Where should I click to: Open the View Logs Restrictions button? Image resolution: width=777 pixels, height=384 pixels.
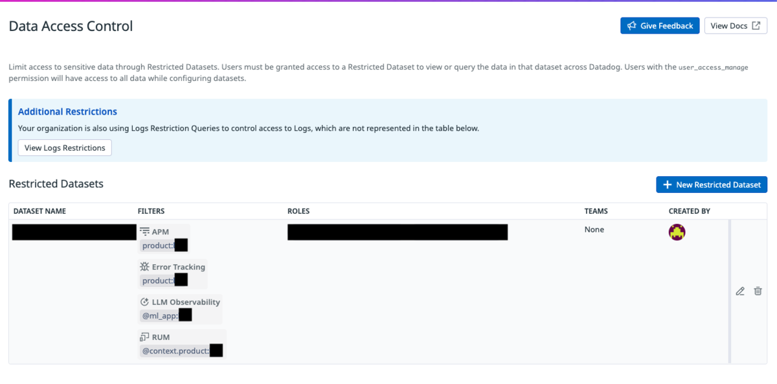65,148
